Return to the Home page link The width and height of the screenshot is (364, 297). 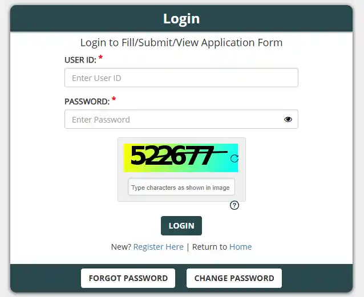click(240, 247)
